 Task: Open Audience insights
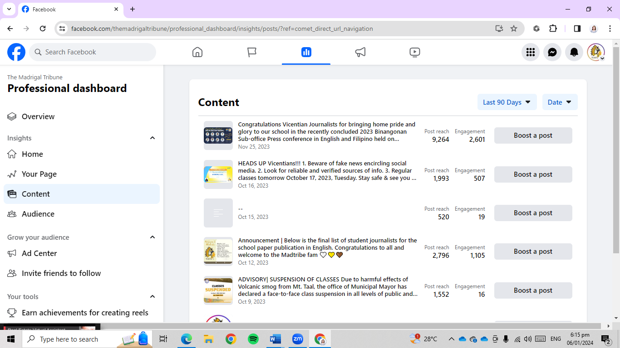click(x=82, y=214)
